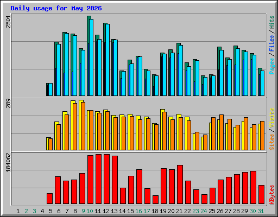278x217 pixels.
Task: Click the orange visits bar for day 19
Action: click(165, 131)
